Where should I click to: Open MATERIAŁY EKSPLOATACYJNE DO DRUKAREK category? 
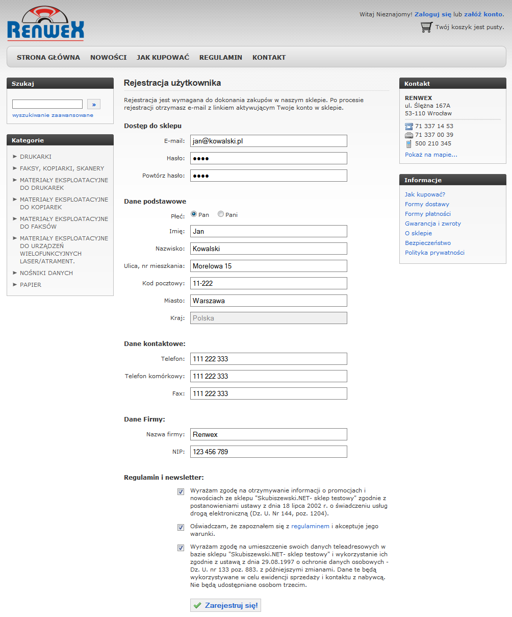tap(64, 184)
